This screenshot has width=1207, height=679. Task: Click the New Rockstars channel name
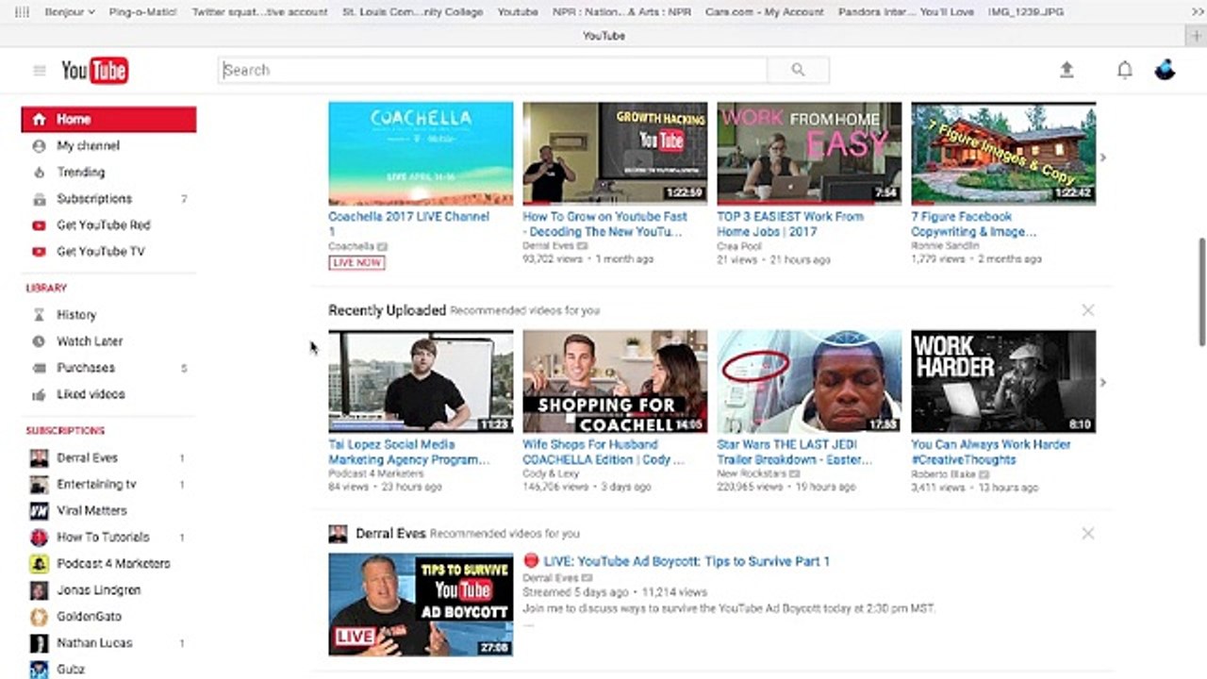(x=752, y=474)
